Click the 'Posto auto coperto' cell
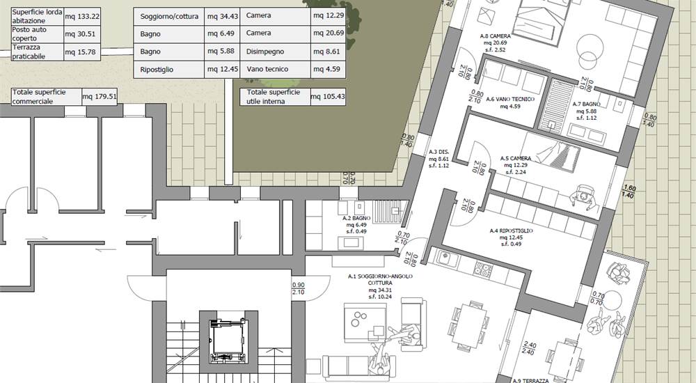 tap(38, 33)
